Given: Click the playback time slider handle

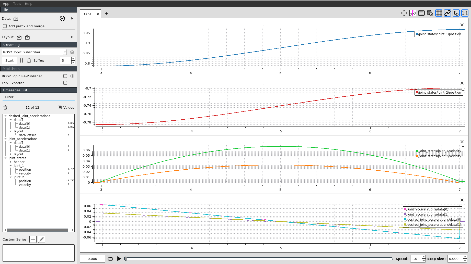Looking at the screenshot, I should tap(126, 259).
